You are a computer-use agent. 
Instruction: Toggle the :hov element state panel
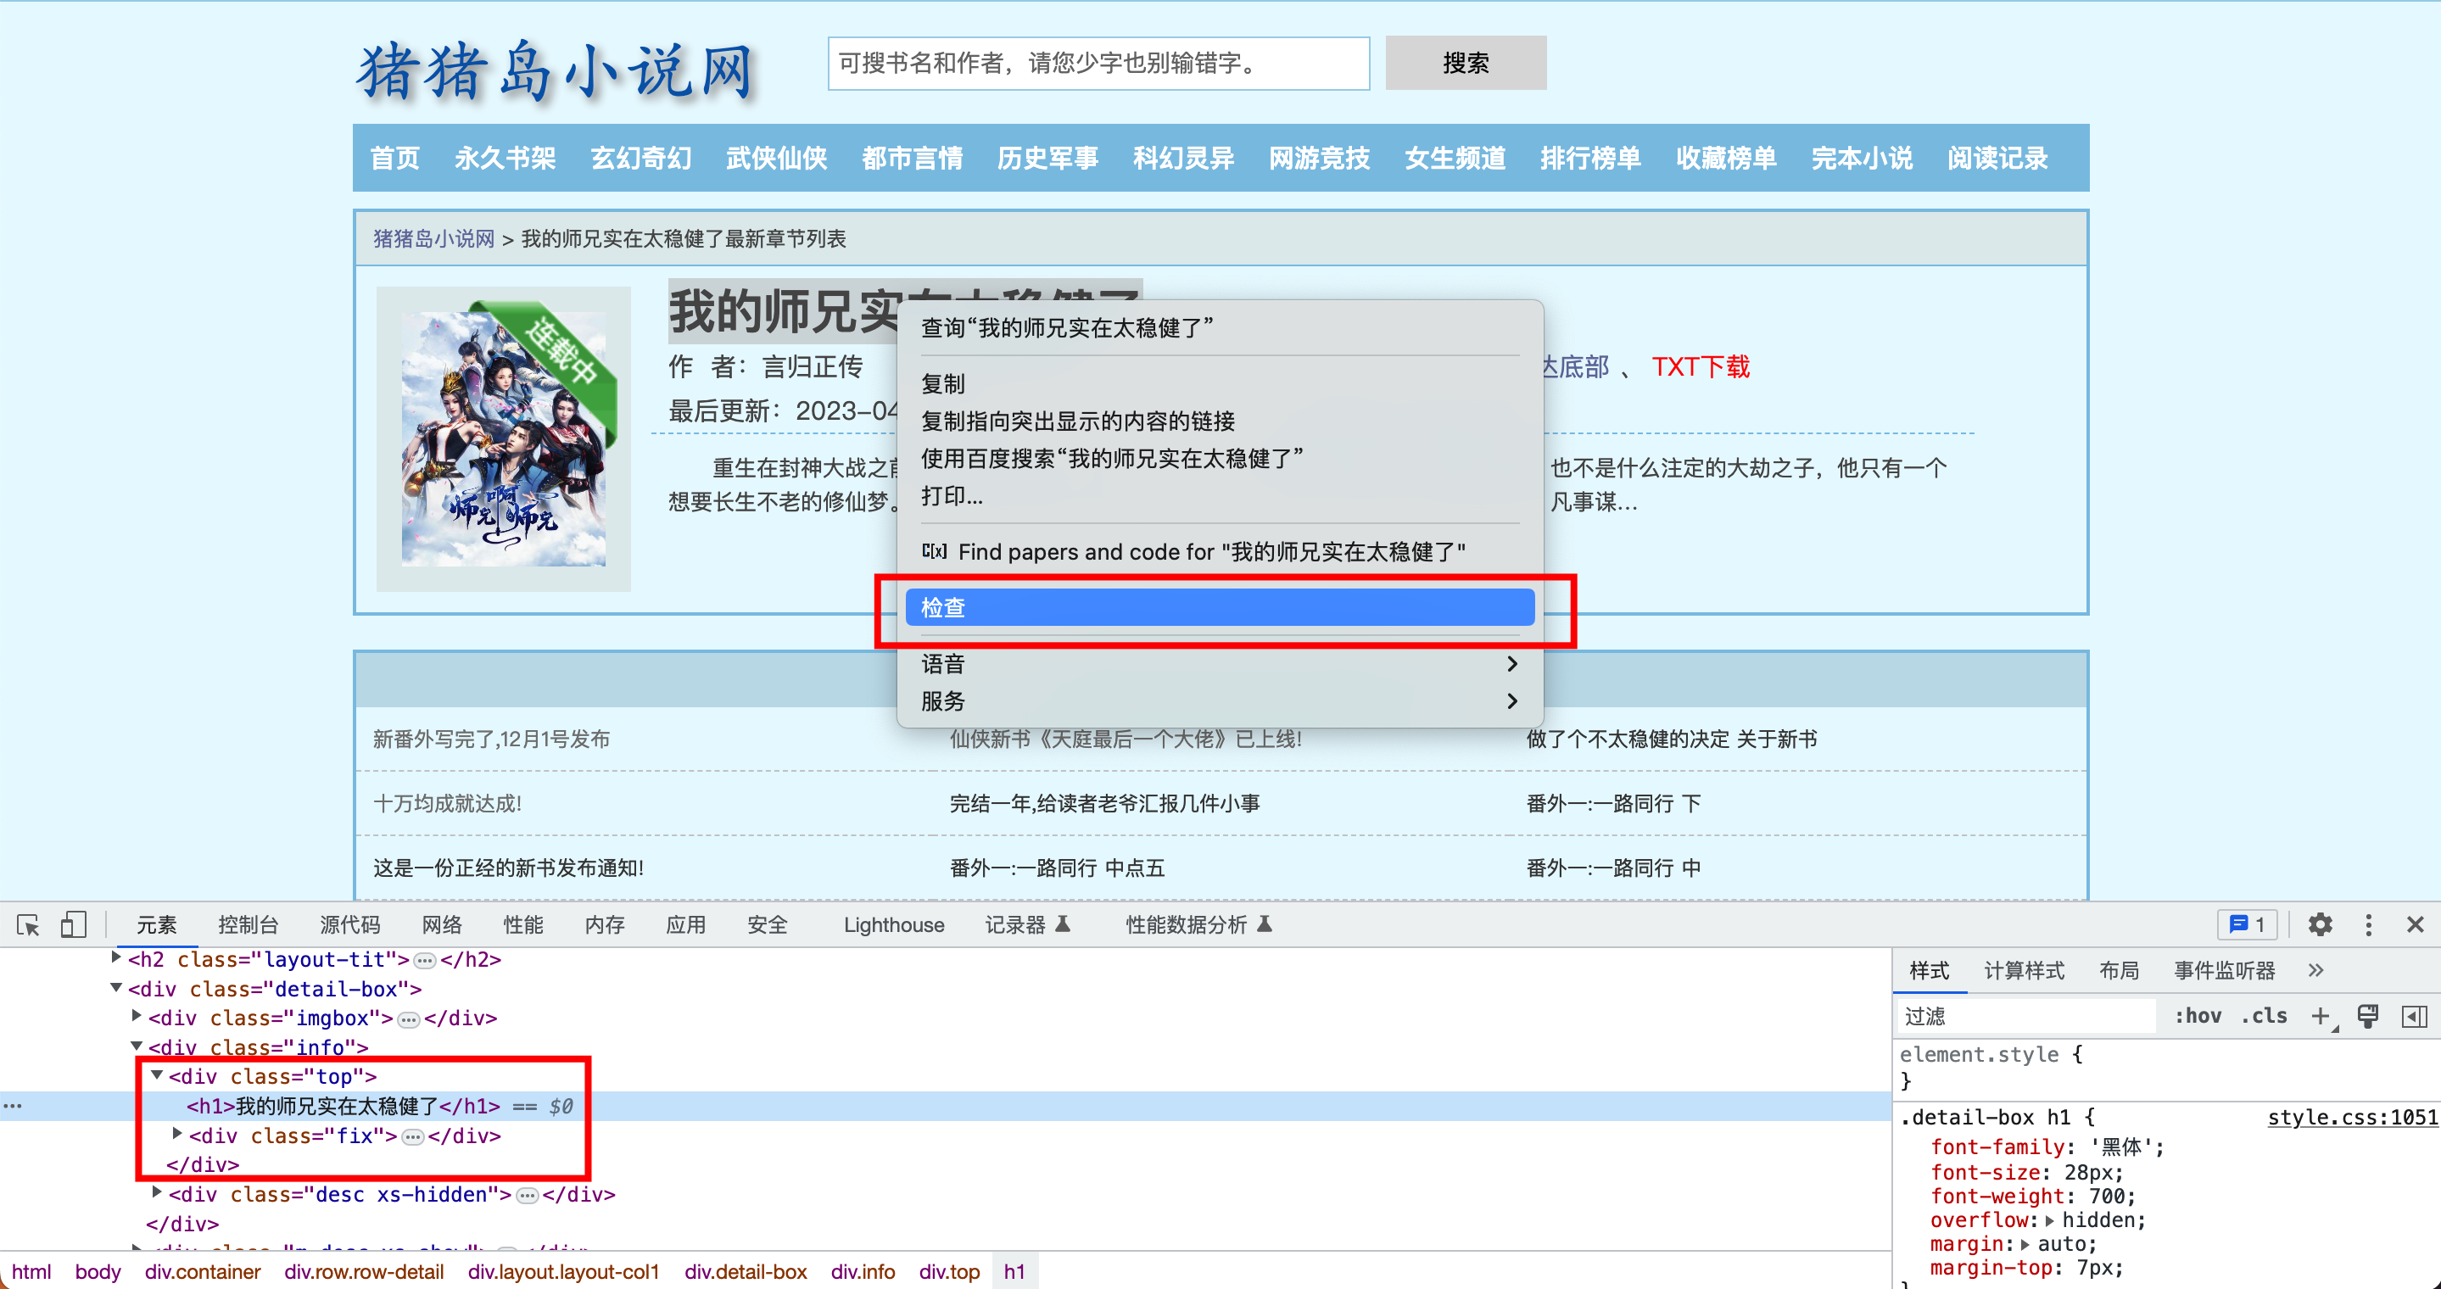(x=2198, y=1016)
